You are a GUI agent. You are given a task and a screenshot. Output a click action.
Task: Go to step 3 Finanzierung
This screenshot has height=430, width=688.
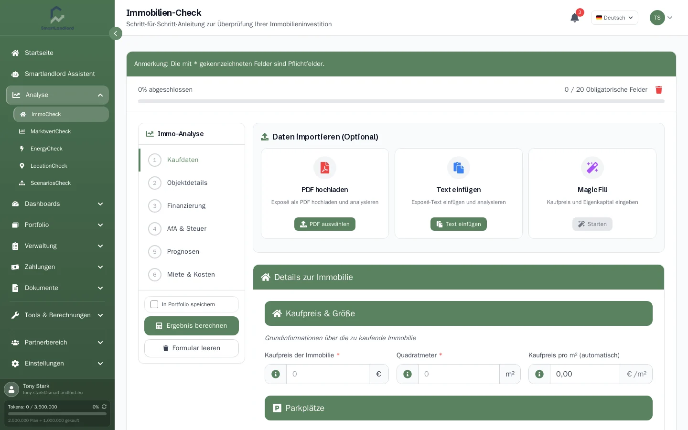pyautogui.click(x=186, y=206)
